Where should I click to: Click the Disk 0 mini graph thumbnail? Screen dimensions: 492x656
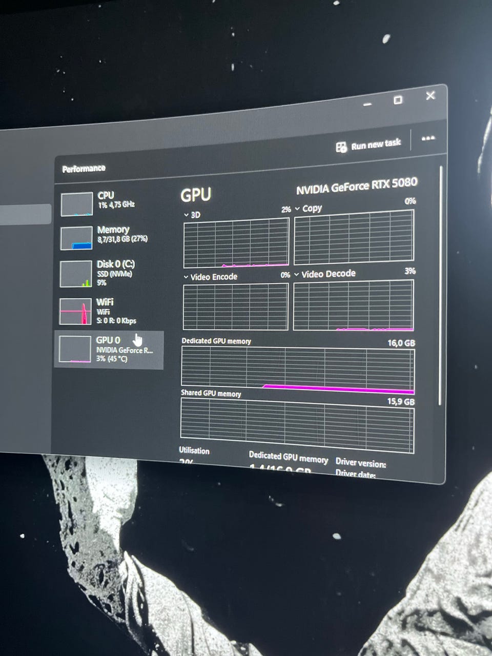click(75, 274)
